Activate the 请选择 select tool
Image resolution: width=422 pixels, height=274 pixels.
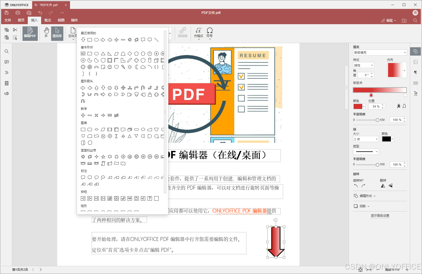57,34
